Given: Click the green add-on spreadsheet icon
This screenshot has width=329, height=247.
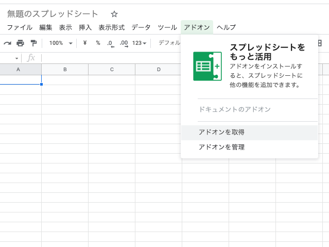Looking at the screenshot, I should click(x=207, y=66).
